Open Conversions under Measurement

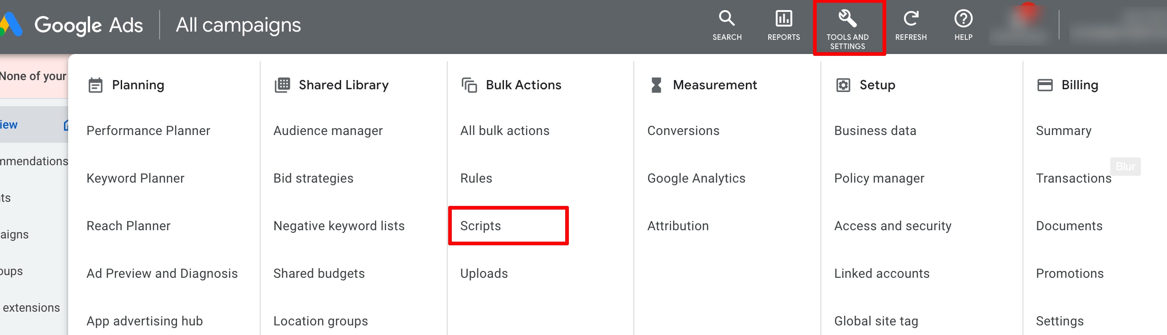pyautogui.click(x=683, y=131)
